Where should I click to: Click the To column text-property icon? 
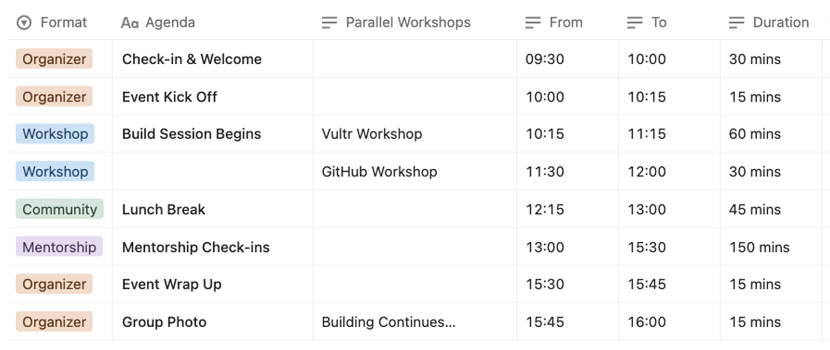coord(634,23)
